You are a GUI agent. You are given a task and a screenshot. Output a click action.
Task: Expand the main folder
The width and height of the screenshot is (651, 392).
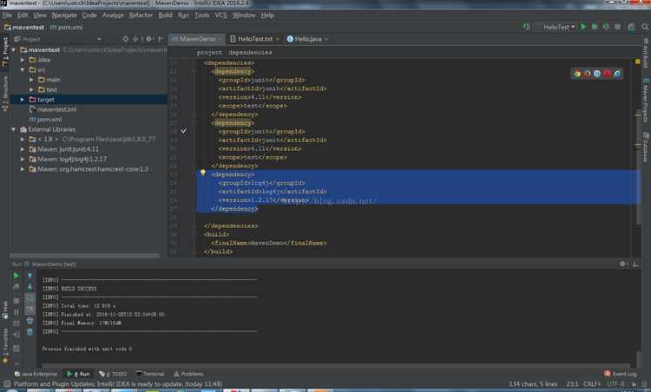pos(31,80)
